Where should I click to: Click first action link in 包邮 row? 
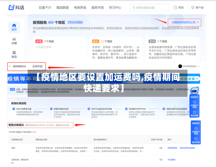click(x=172, y=148)
